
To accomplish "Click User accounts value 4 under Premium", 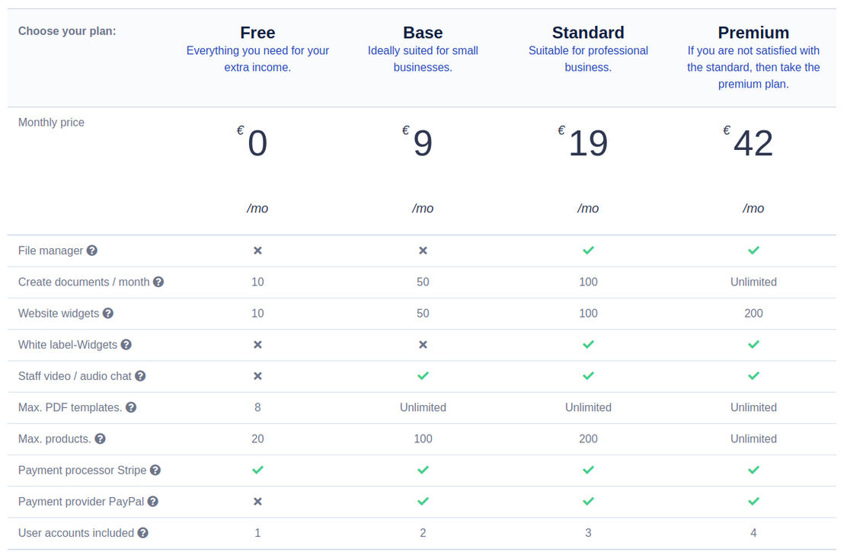I will 753,533.
